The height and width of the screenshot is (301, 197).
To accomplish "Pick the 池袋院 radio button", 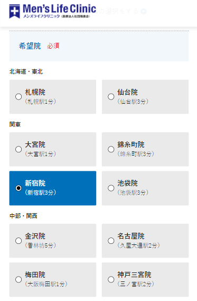I will (x=111, y=188).
